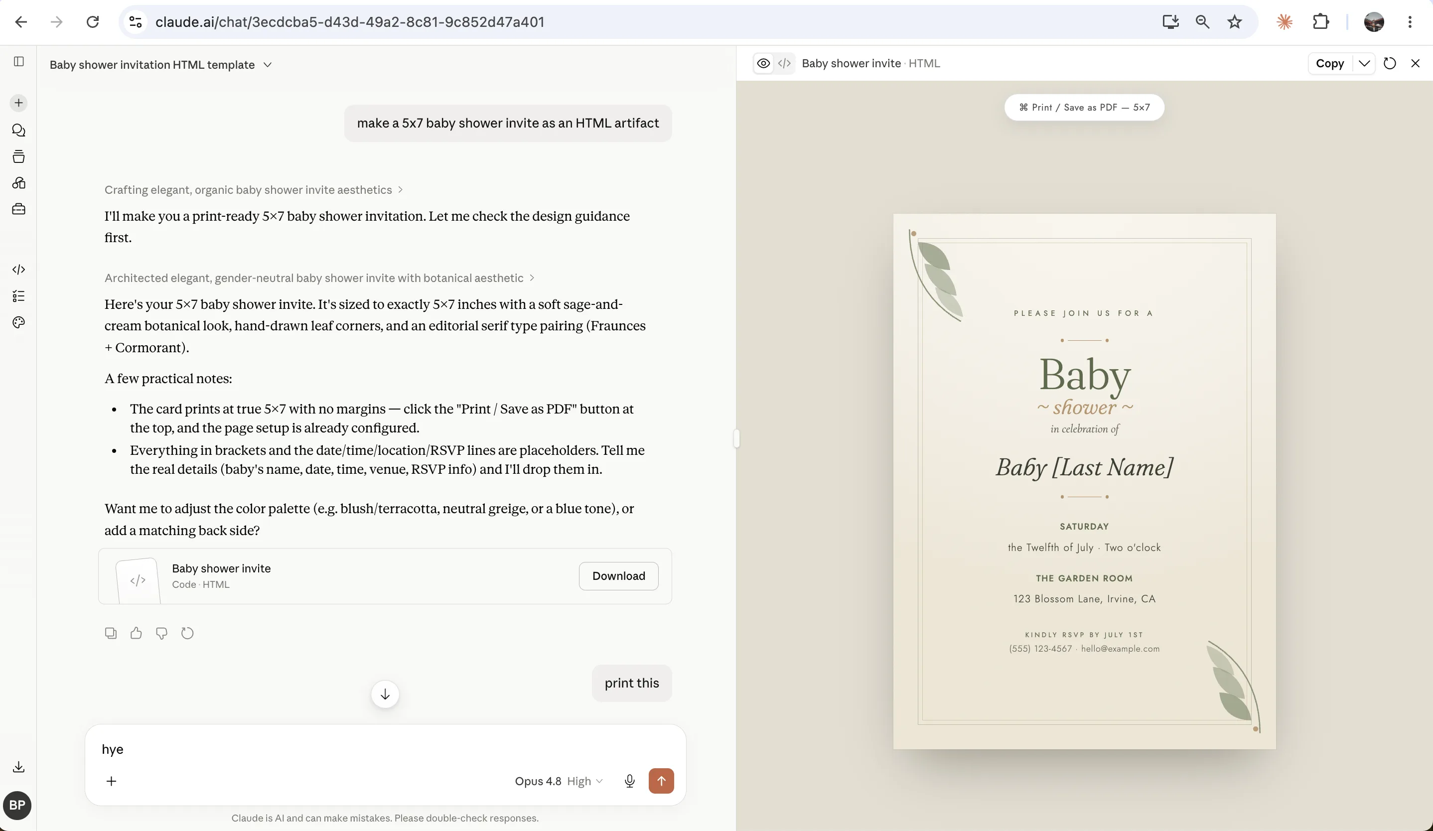This screenshot has width=1433, height=831.
Task: Send the message with orange arrow
Action: pyautogui.click(x=661, y=781)
